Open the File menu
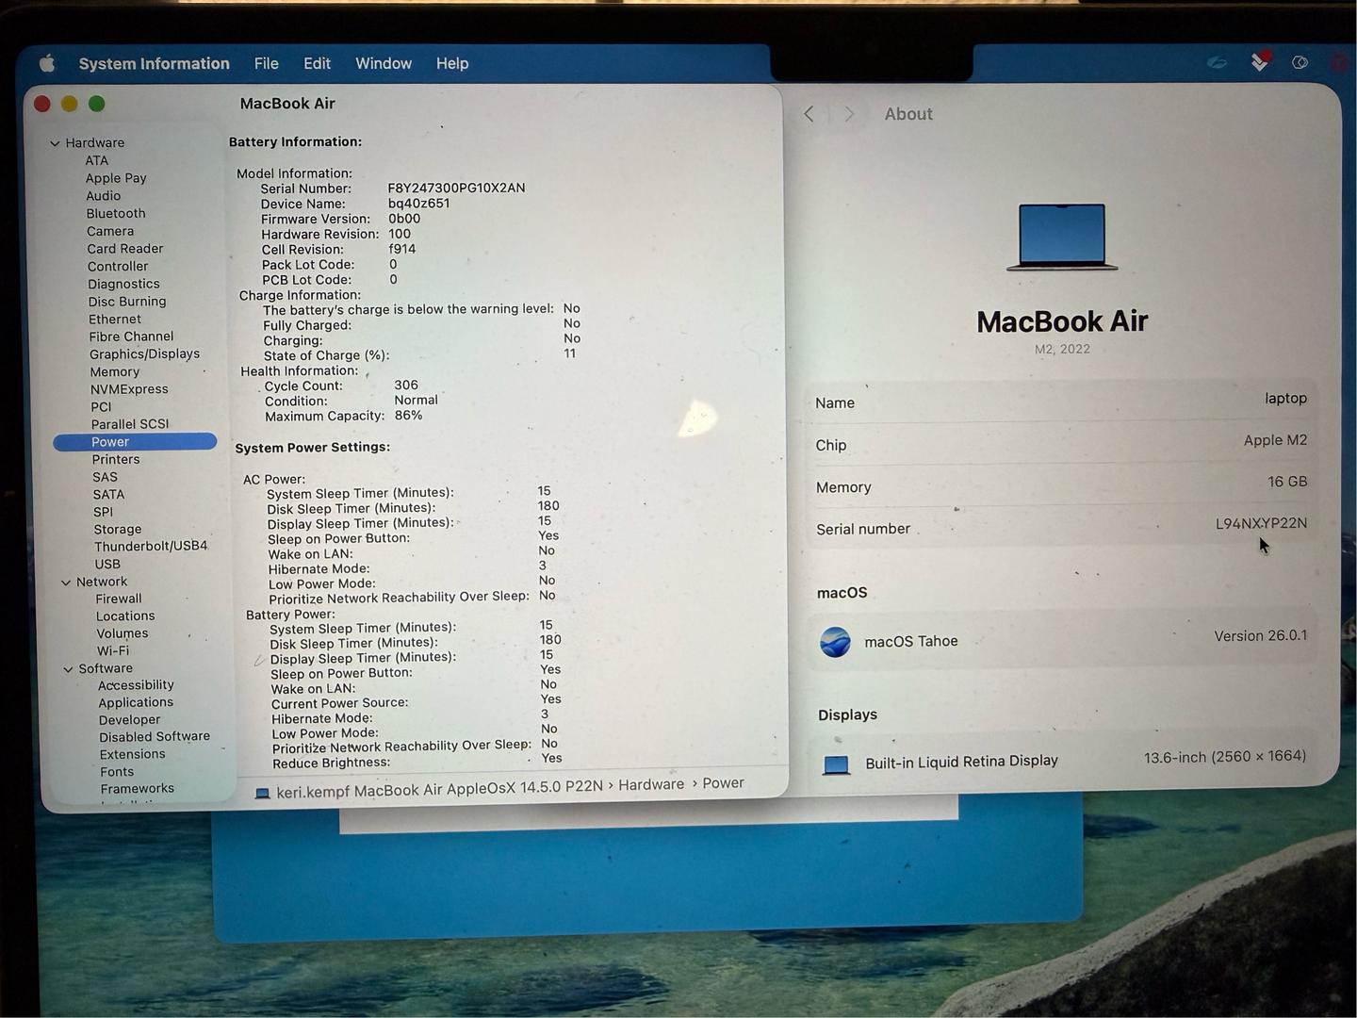The width and height of the screenshot is (1357, 1018). 267,63
